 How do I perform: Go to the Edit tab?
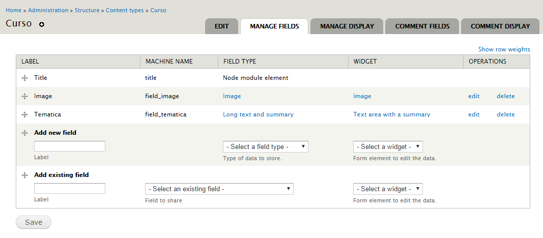[x=221, y=26]
